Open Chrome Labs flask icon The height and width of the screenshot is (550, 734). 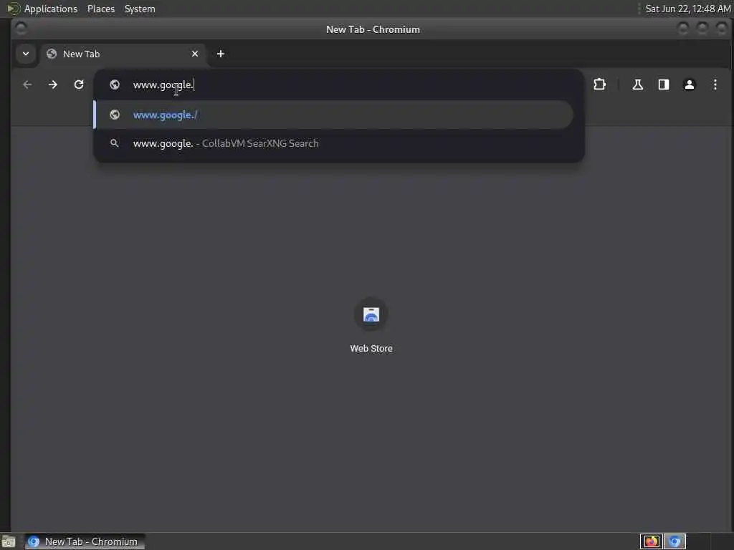click(x=637, y=85)
